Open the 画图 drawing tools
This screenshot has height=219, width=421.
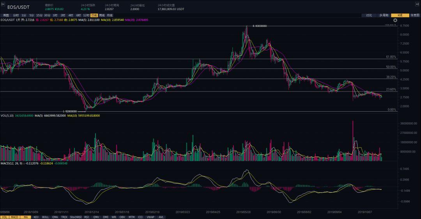pos(6,15)
